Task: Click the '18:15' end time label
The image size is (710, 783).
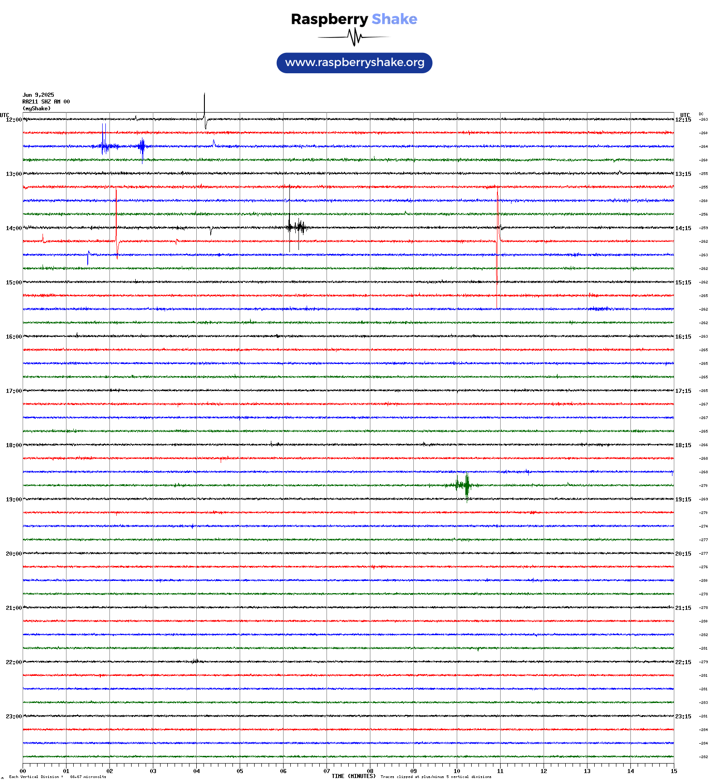Action: 683,445
